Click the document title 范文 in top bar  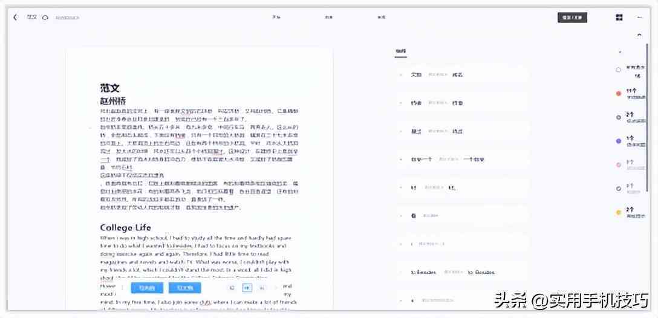[32, 17]
